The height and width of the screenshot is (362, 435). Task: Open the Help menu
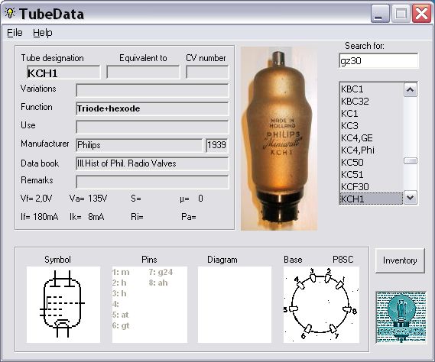tap(43, 33)
